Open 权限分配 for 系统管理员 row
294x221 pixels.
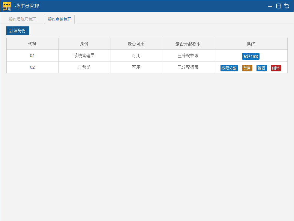[251, 56]
